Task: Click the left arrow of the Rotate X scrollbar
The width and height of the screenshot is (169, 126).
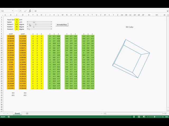Action: pos(27,24)
